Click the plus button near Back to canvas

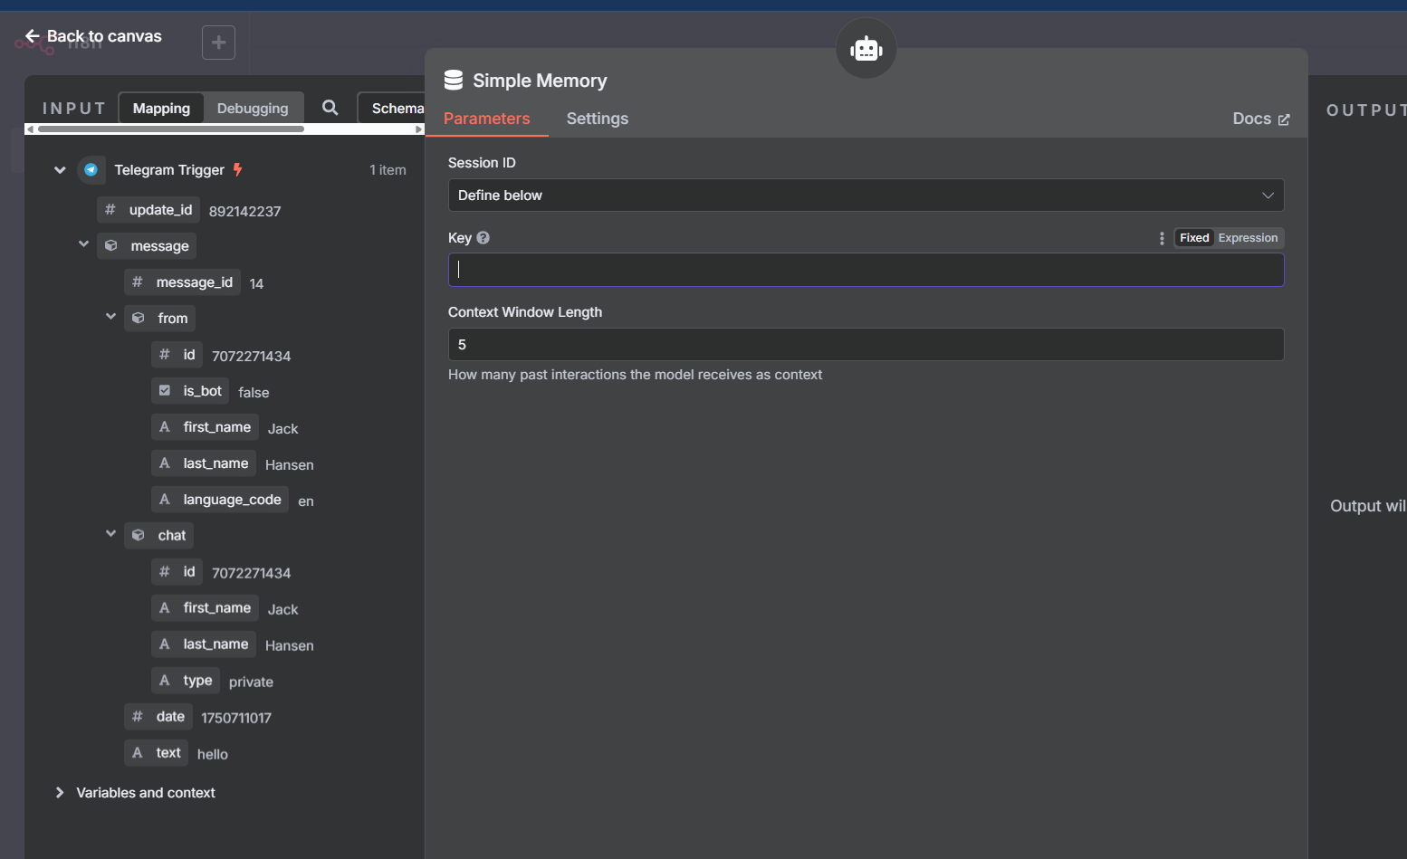217,42
